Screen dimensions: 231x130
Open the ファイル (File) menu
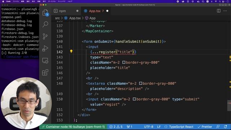point(16,1)
